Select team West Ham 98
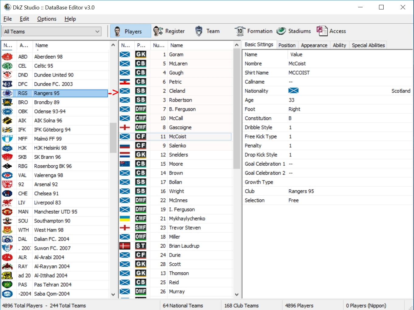 point(55,230)
